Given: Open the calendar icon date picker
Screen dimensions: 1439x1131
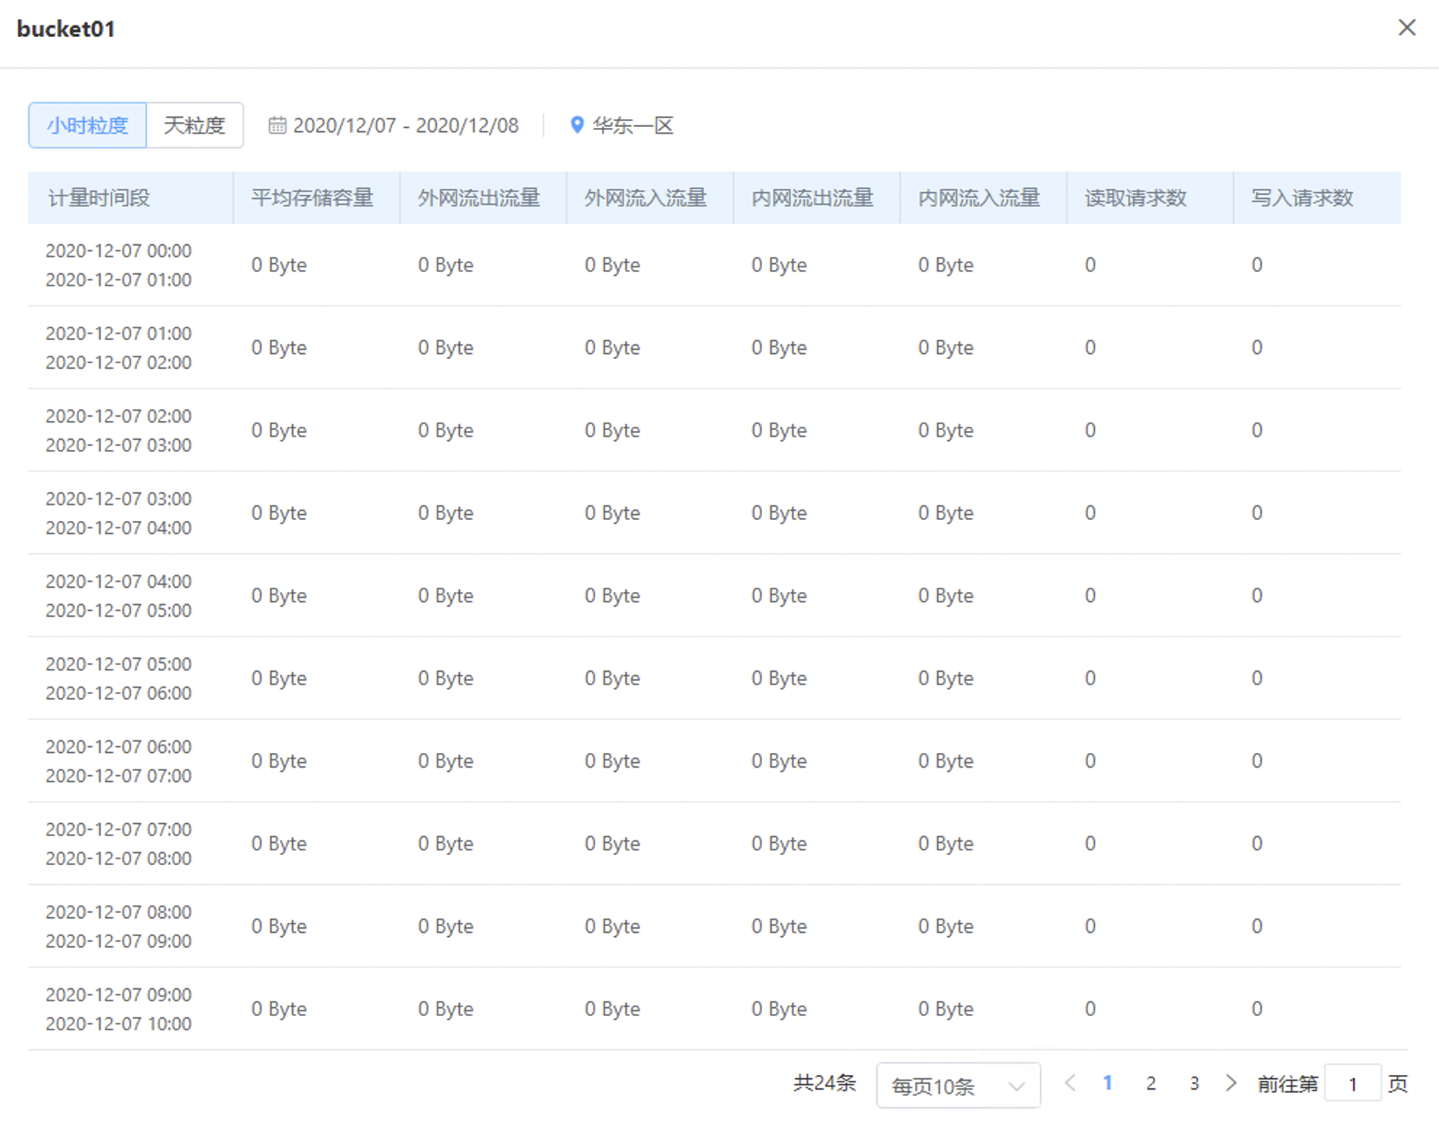Looking at the screenshot, I should coord(277,125).
